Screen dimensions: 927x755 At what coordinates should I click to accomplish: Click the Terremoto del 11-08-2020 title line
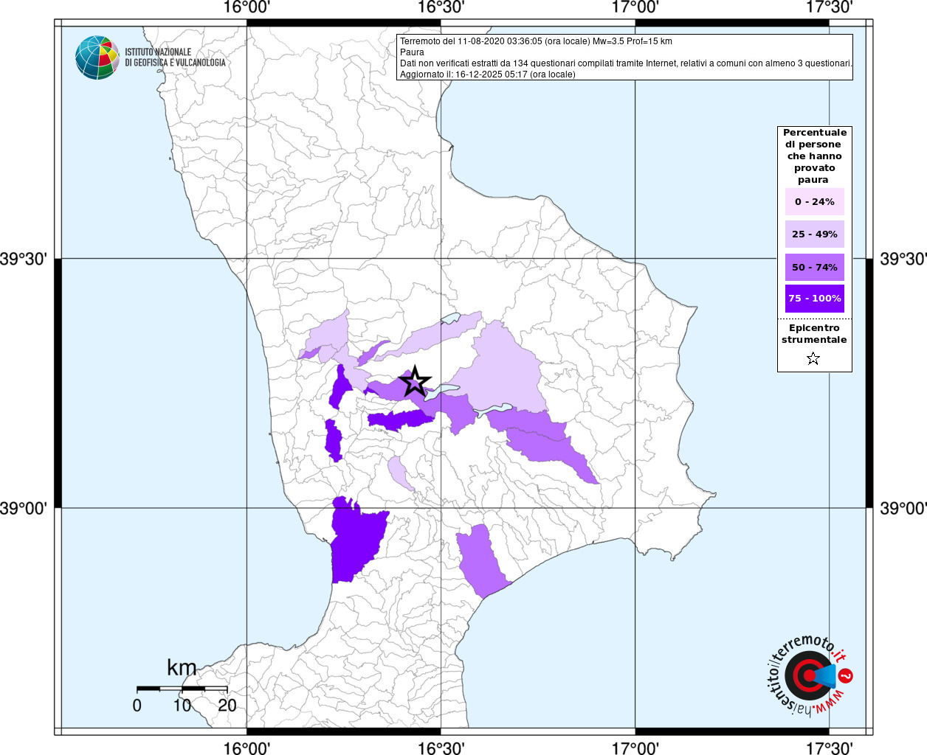536,41
